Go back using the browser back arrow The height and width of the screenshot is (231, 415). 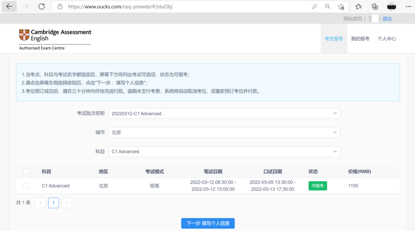click(x=9, y=7)
